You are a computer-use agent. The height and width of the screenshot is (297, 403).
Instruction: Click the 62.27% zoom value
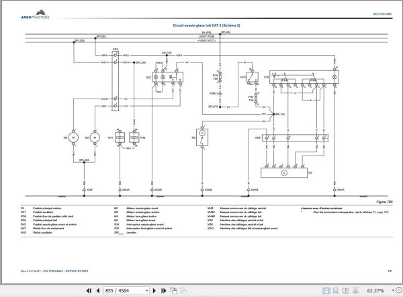point(375,290)
